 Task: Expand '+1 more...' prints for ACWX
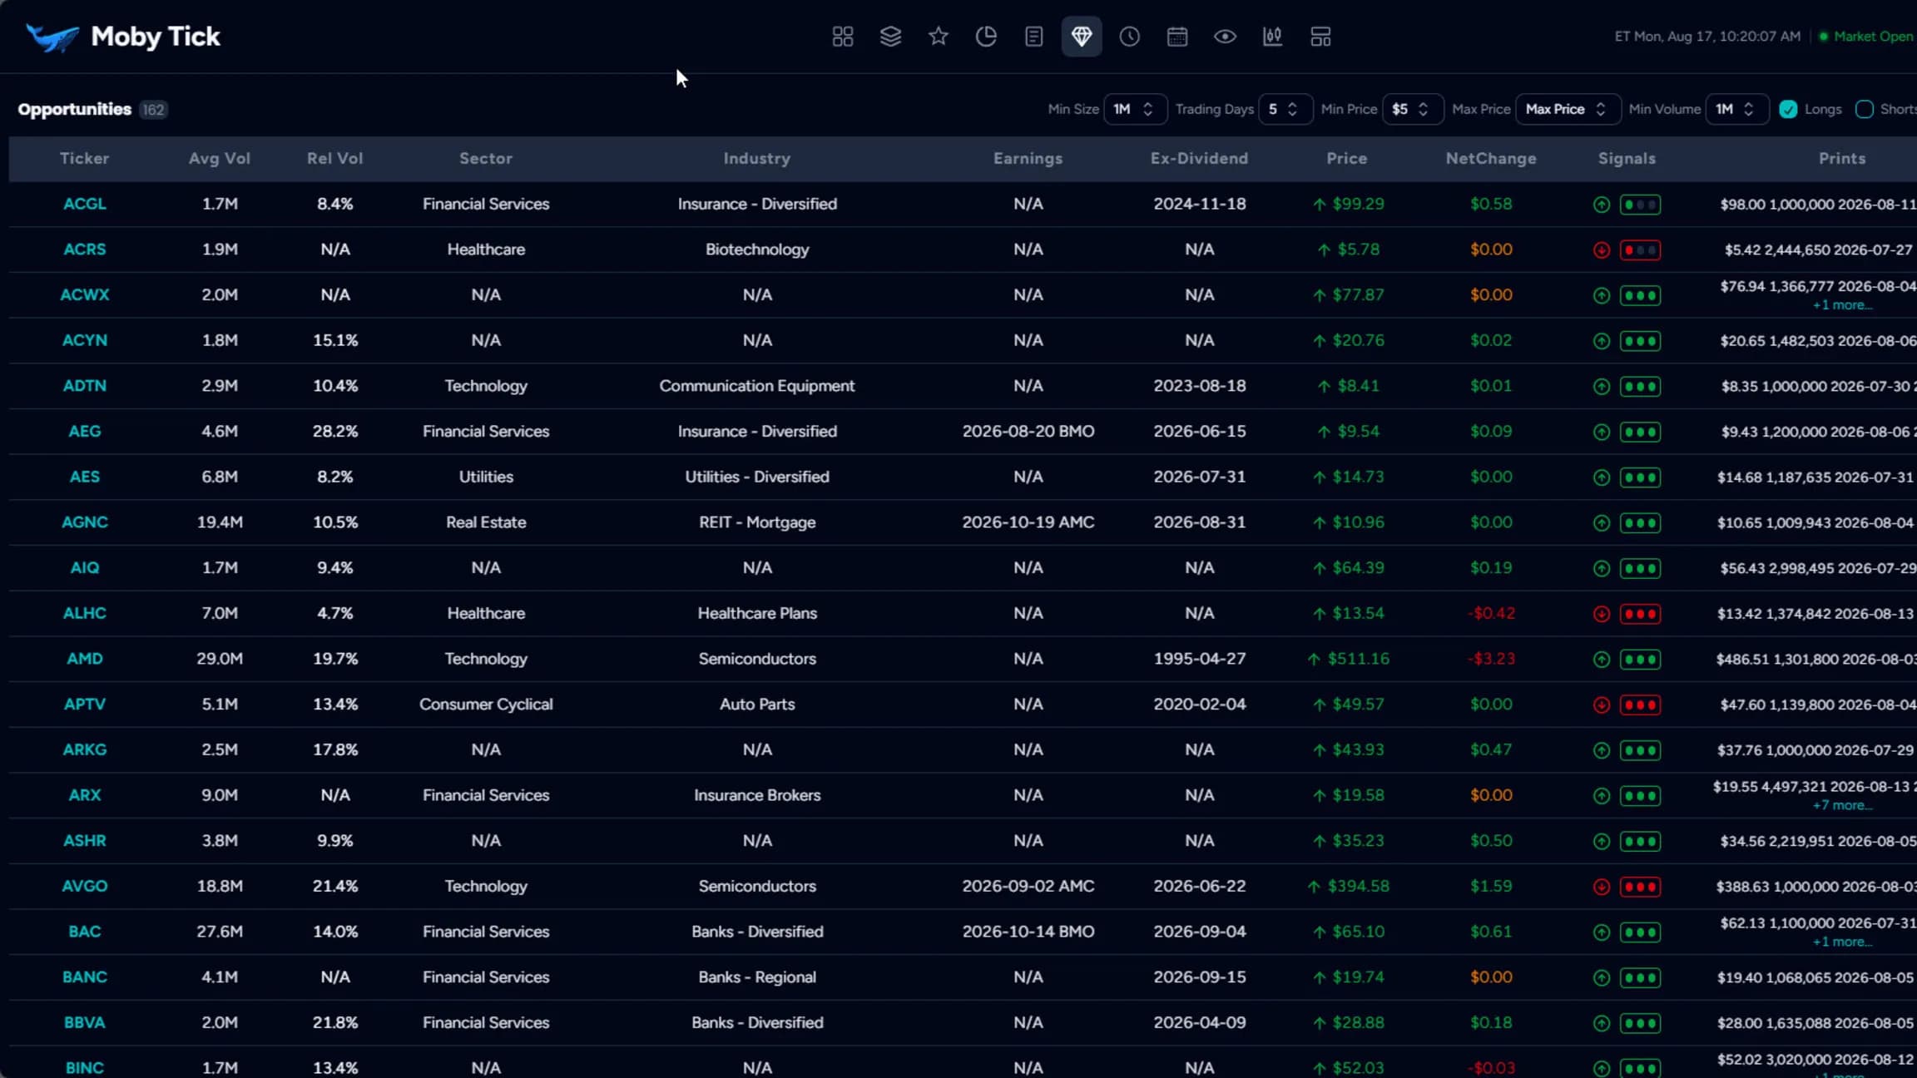[x=1843, y=305]
